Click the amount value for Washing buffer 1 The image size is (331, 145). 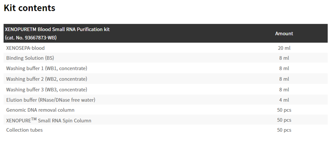(x=284, y=68)
